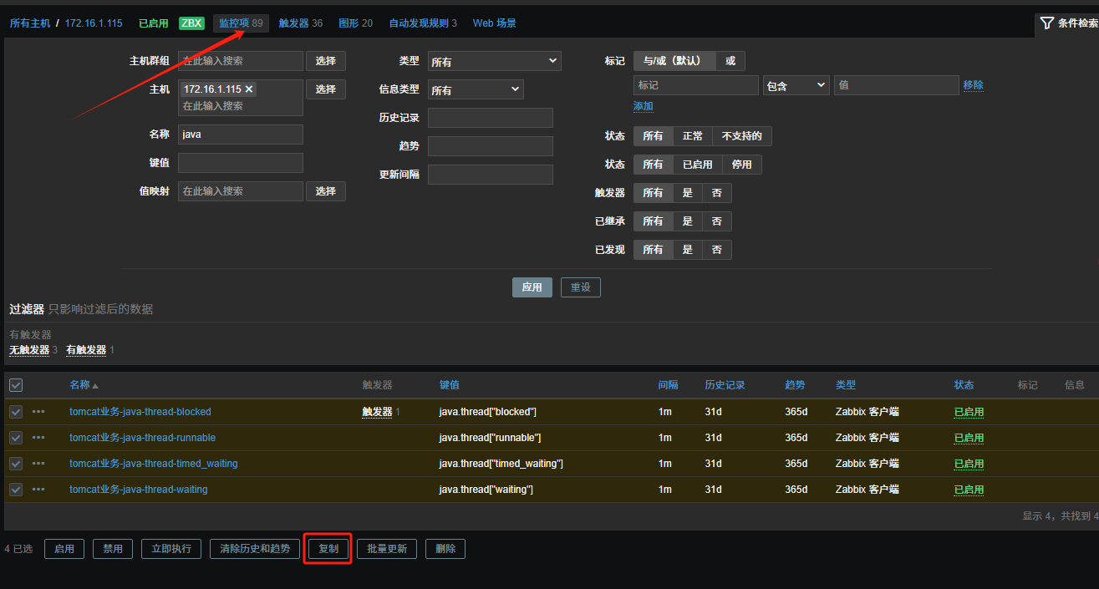1099x589 pixels.
Task: Uncheck the tomcat业务-java-thread-timed_waiting row checkbox
Action: (x=16, y=464)
